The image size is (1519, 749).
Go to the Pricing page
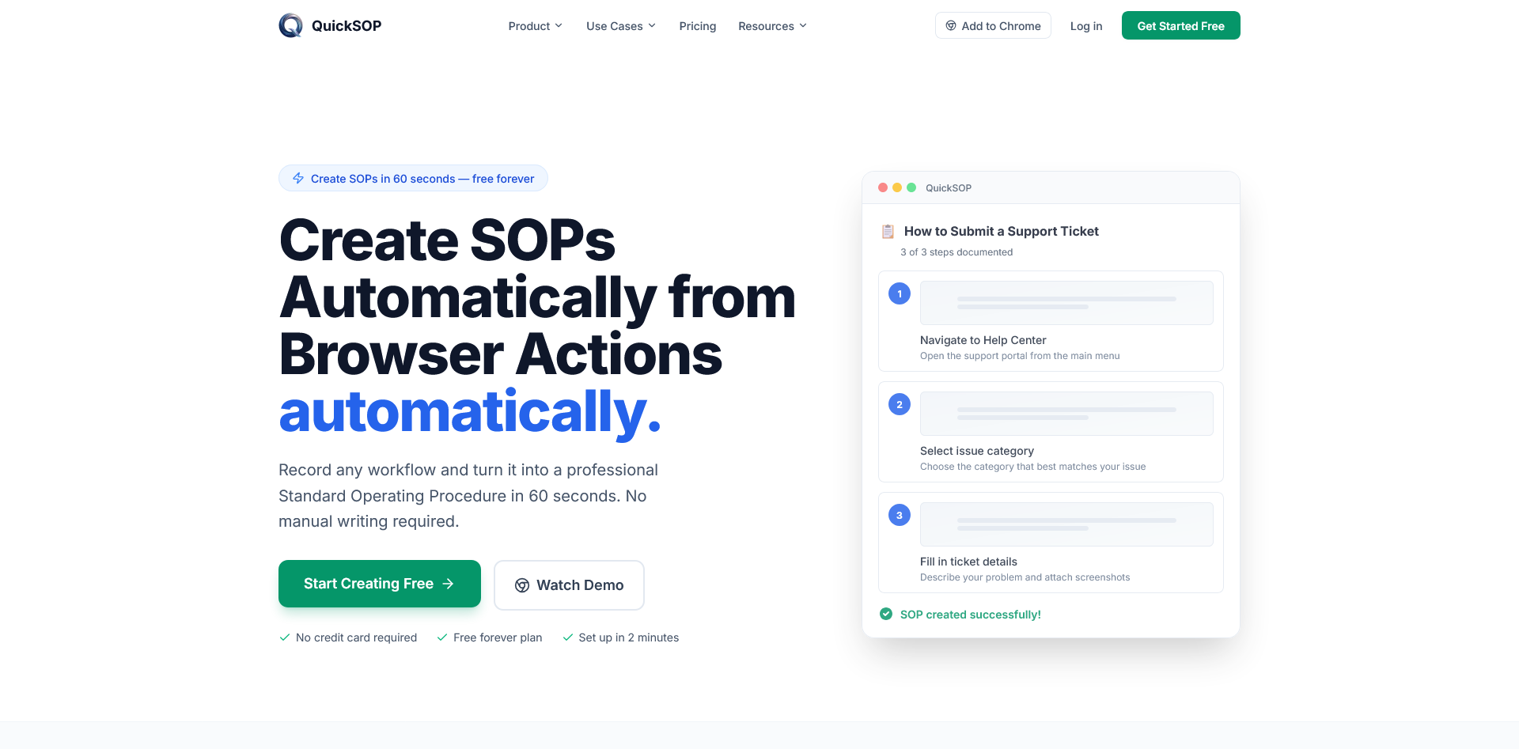tap(698, 26)
